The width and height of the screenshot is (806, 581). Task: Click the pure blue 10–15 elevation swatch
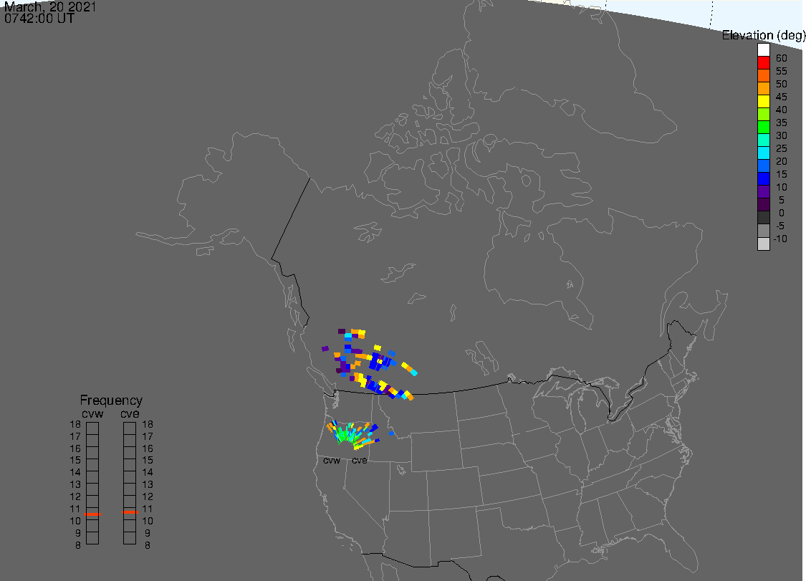[x=763, y=179]
